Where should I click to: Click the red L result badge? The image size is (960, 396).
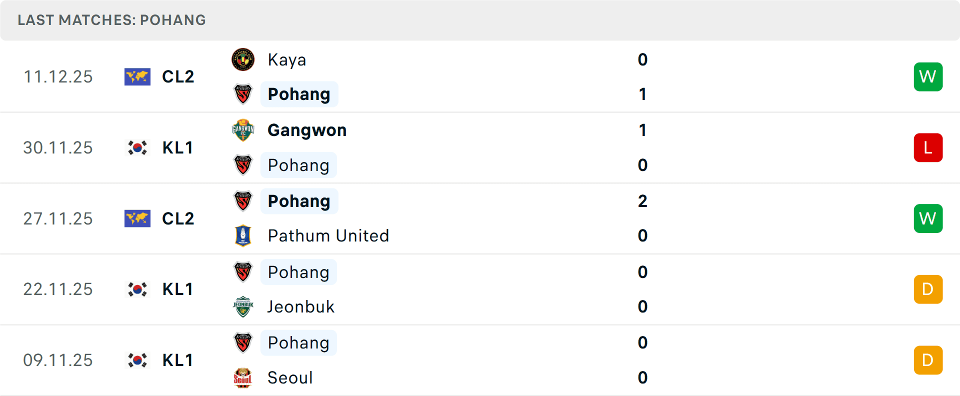tap(928, 148)
